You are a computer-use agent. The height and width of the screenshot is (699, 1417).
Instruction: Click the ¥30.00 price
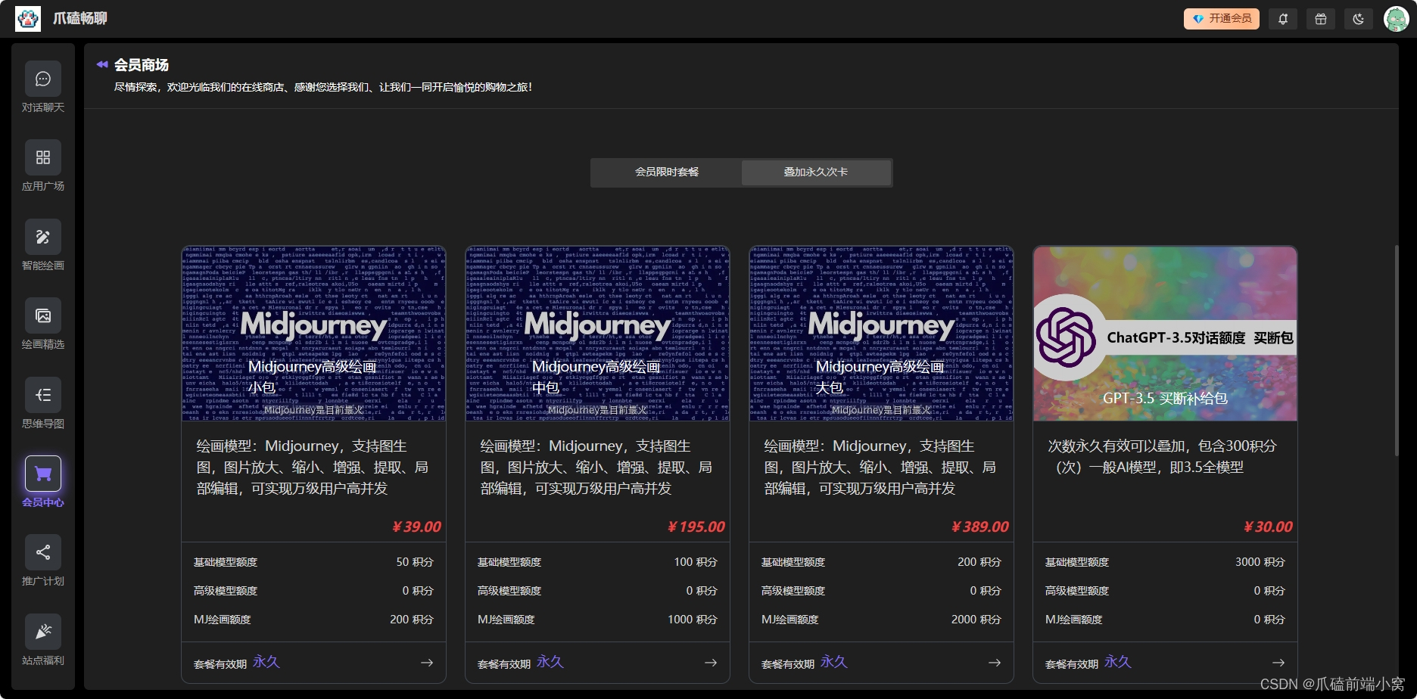[x=1268, y=527]
